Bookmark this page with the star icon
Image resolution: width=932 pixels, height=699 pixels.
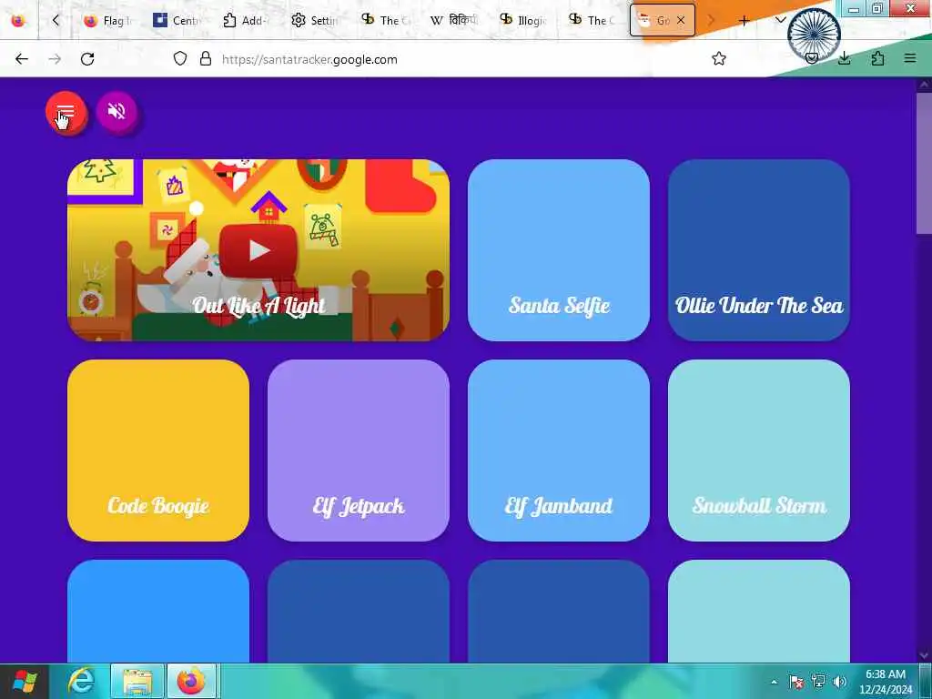tap(719, 59)
